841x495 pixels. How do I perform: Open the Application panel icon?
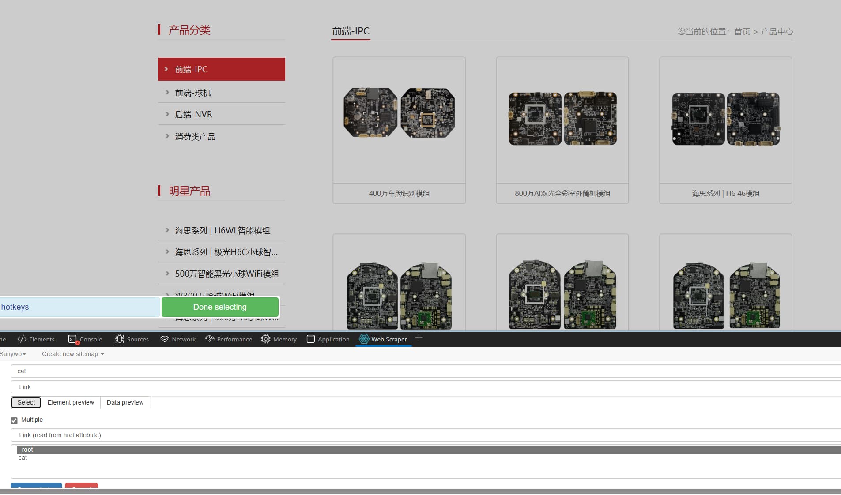[x=311, y=339]
